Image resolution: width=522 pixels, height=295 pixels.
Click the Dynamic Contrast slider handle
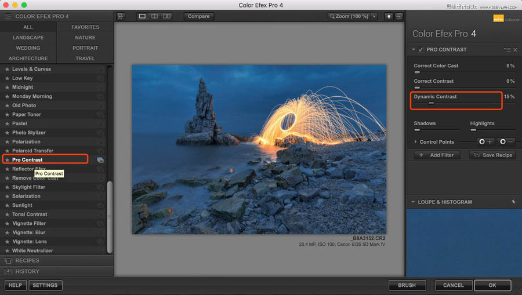[x=431, y=103]
